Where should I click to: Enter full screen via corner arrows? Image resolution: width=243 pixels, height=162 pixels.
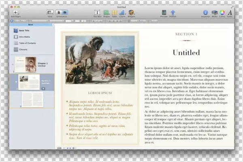232,7
